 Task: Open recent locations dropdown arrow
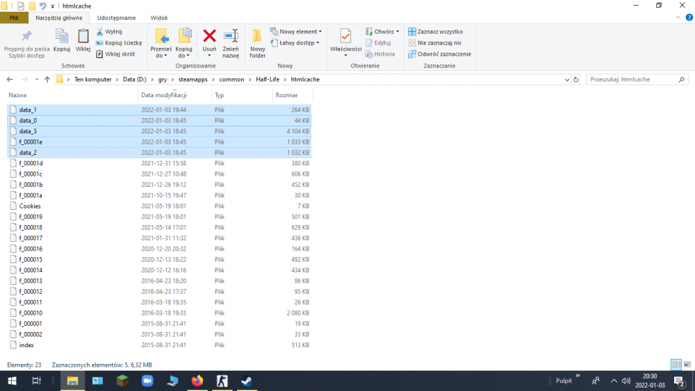36,79
